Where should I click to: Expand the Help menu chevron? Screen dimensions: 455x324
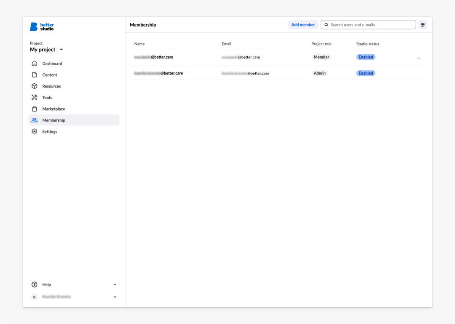(115, 284)
